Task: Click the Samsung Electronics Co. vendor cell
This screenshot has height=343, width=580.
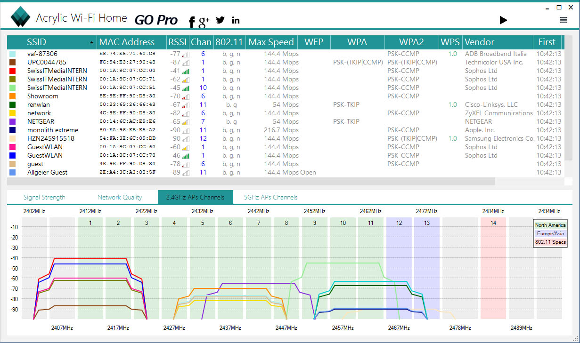Action: pos(499,138)
